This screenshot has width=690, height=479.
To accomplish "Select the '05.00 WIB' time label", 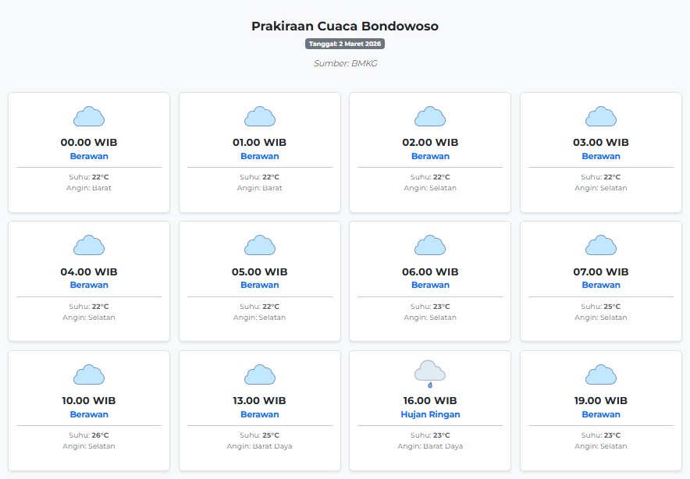I will pyautogui.click(x=260, y=271).
